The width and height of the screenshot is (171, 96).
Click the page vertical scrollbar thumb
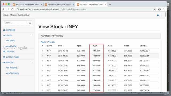pyautogui.click(x=166, y=14)
